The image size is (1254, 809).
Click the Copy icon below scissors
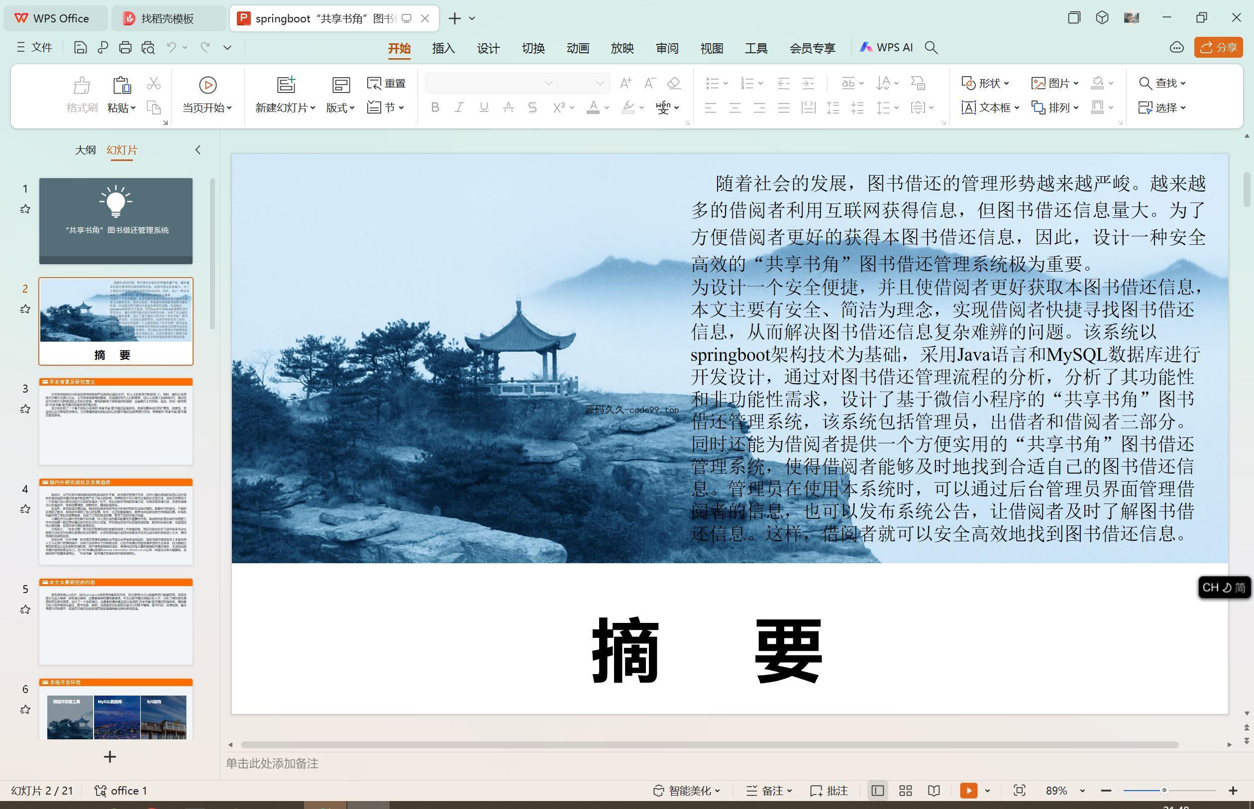153,107
